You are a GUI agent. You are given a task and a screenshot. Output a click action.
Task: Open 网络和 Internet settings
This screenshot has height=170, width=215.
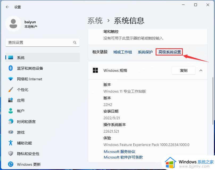43,79
